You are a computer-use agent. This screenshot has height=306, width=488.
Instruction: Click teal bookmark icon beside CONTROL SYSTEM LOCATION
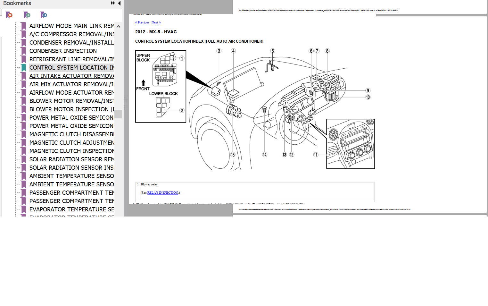pos(23,68)
